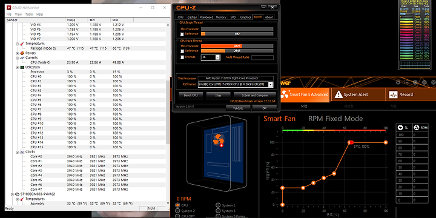The height and width of the screenshot is (218, 436).
Task: Click the Bench CPU button
Action: 191,96
